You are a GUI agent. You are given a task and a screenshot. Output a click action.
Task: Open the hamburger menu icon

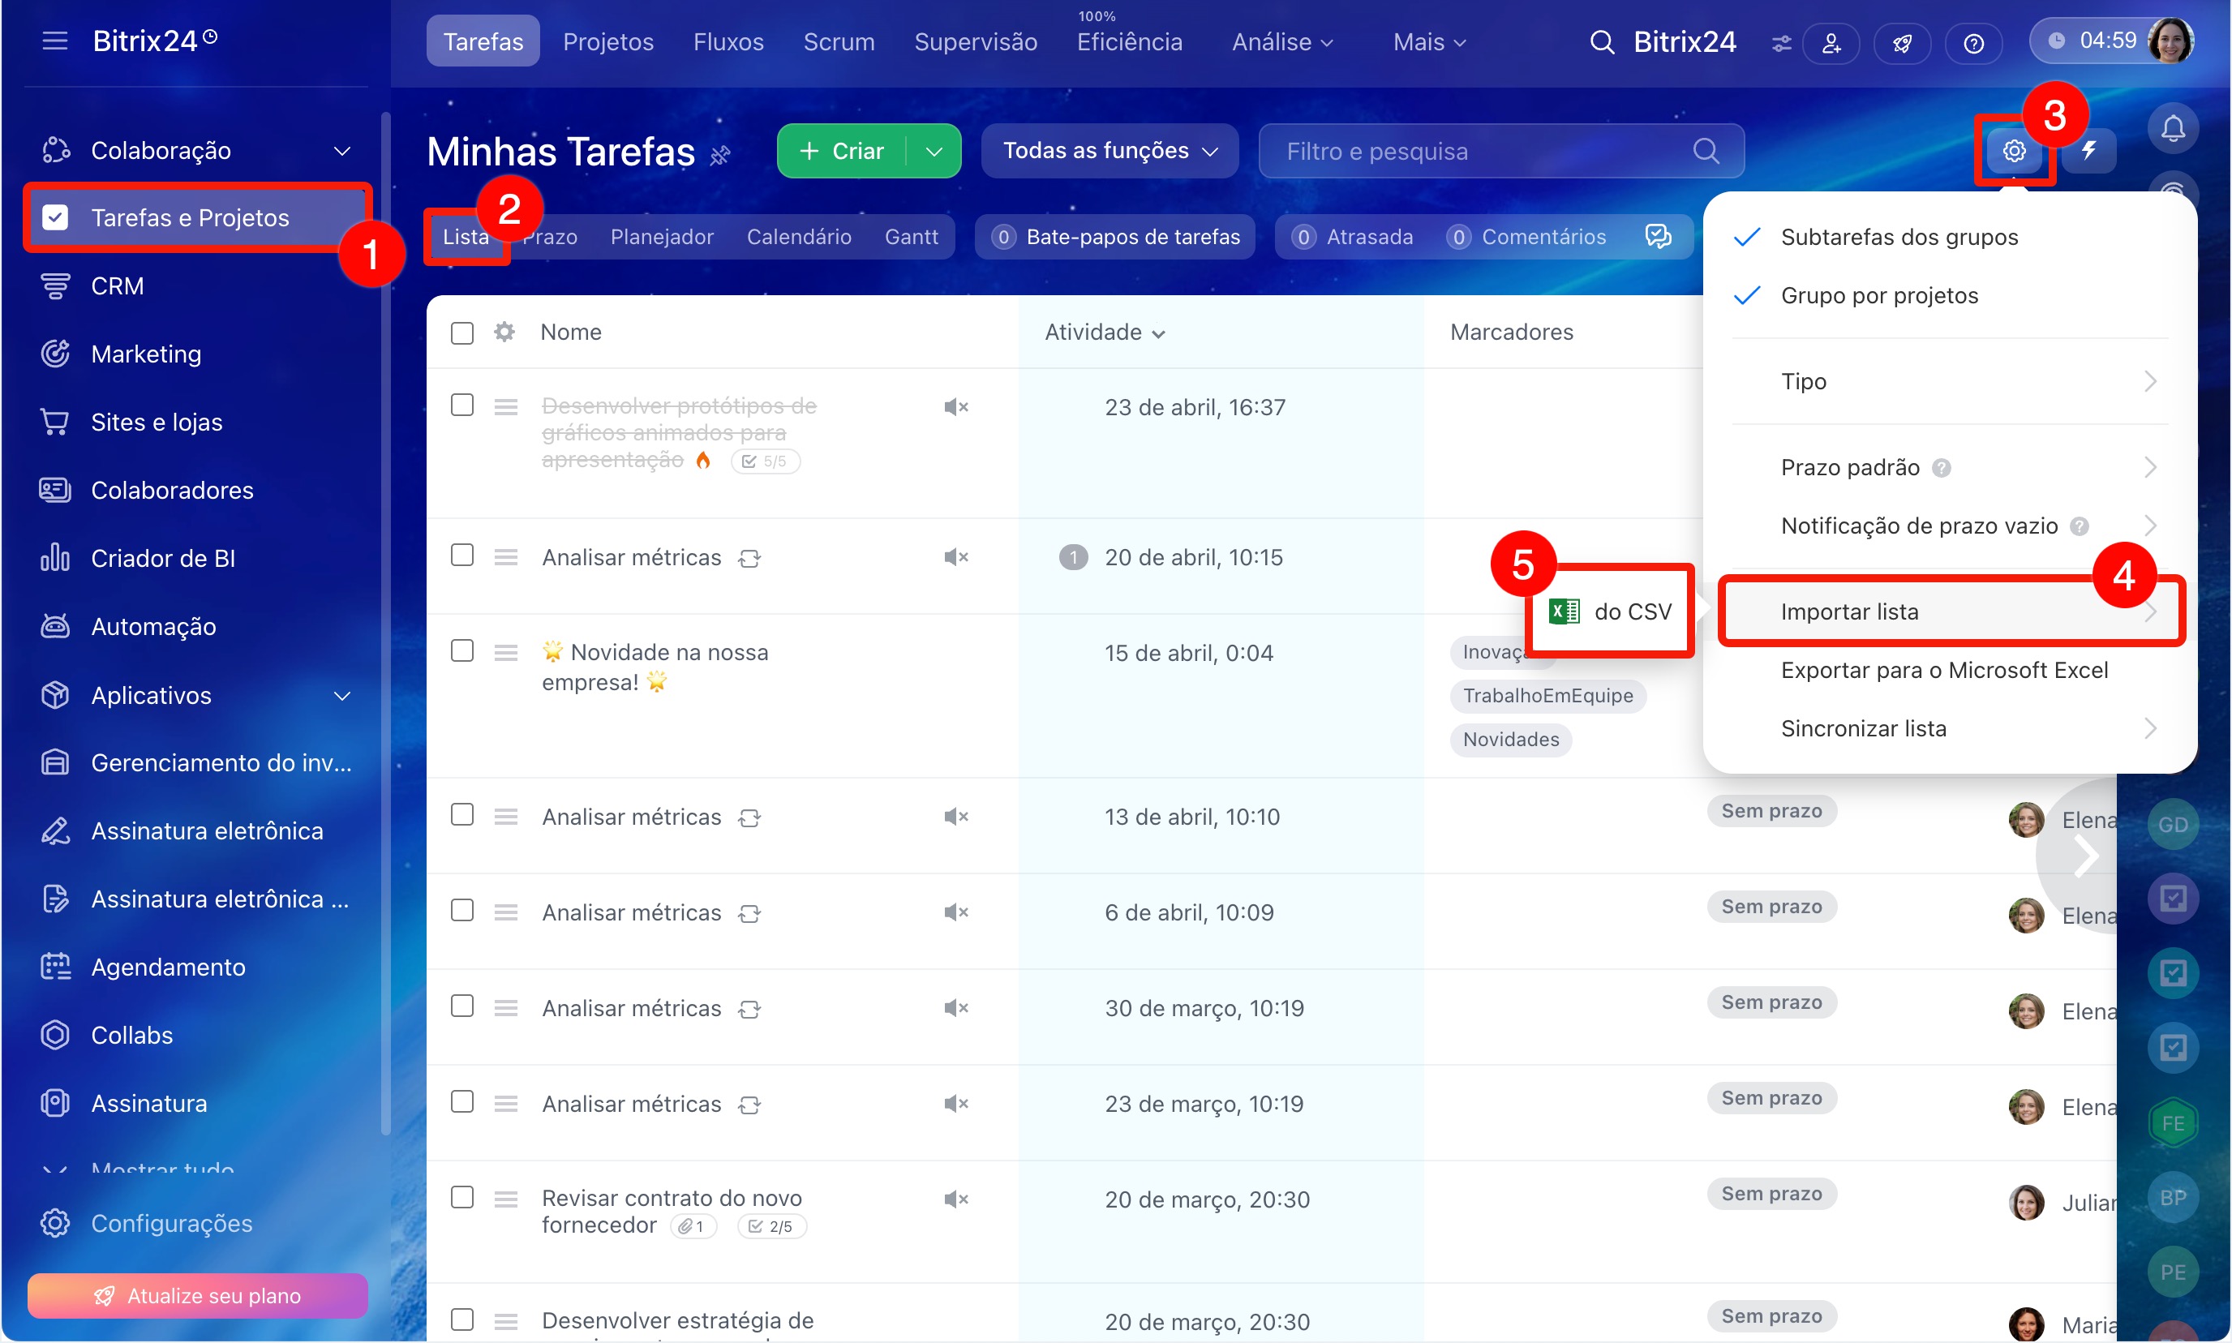[54, 41]
